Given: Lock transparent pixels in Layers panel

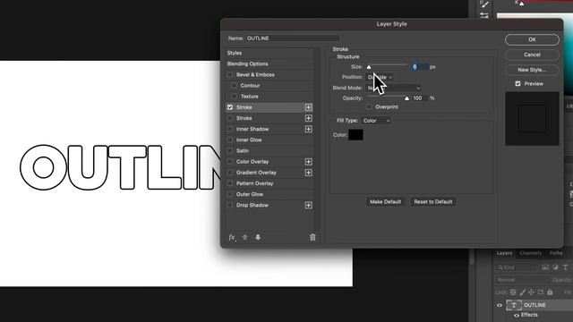Looking at the screenshot, I should coord(513,292).
